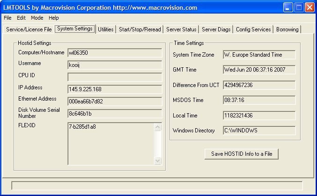Viewport: 317px width, 196px height.
Task: Click the GMT Time field
Action: point(259,70)
